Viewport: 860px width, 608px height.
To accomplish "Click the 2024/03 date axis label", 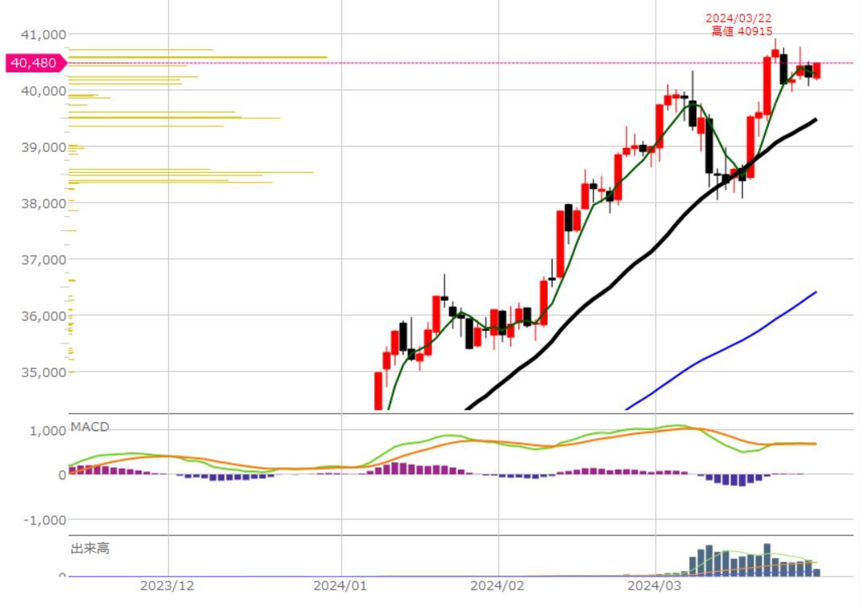I will [x=655, y=585].
